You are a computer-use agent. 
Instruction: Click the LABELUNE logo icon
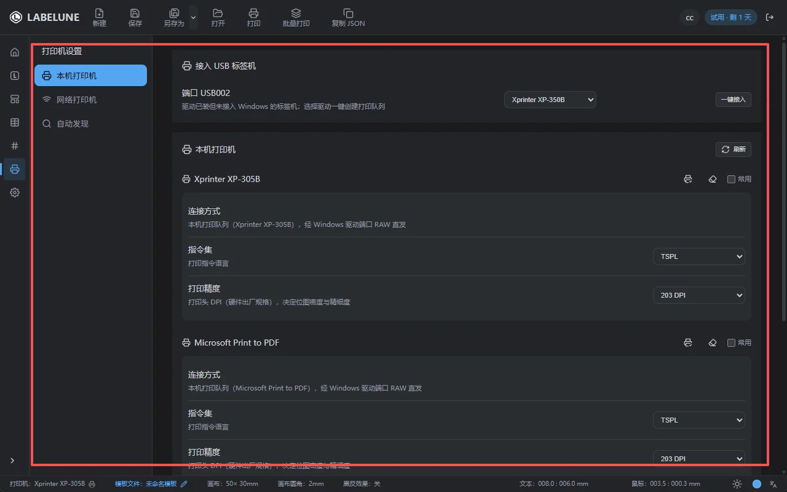pos(16,17)
